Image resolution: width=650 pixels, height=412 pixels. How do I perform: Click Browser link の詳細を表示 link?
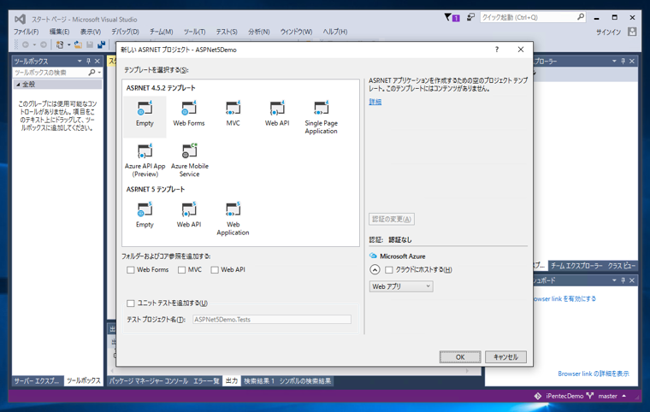coord(594,374)
